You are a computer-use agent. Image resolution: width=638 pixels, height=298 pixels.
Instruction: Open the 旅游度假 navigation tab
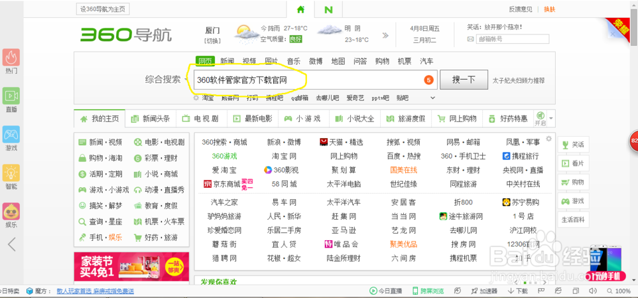pyautogui.click(x=406, y=118)
